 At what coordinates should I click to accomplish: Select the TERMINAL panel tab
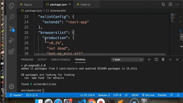tap(80, 60)
